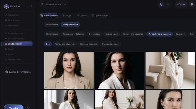Open close-up face thumbnail with earring
The height and width of the screenshot is (109, 196).
pos(170,99)
